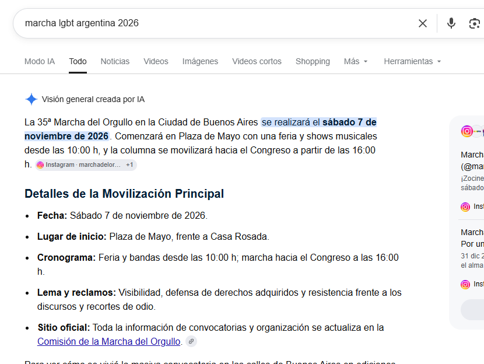Viewport: 484px width, 364px height.
Task: Expand the Más dropdown menu
Action: click(356, 61)
